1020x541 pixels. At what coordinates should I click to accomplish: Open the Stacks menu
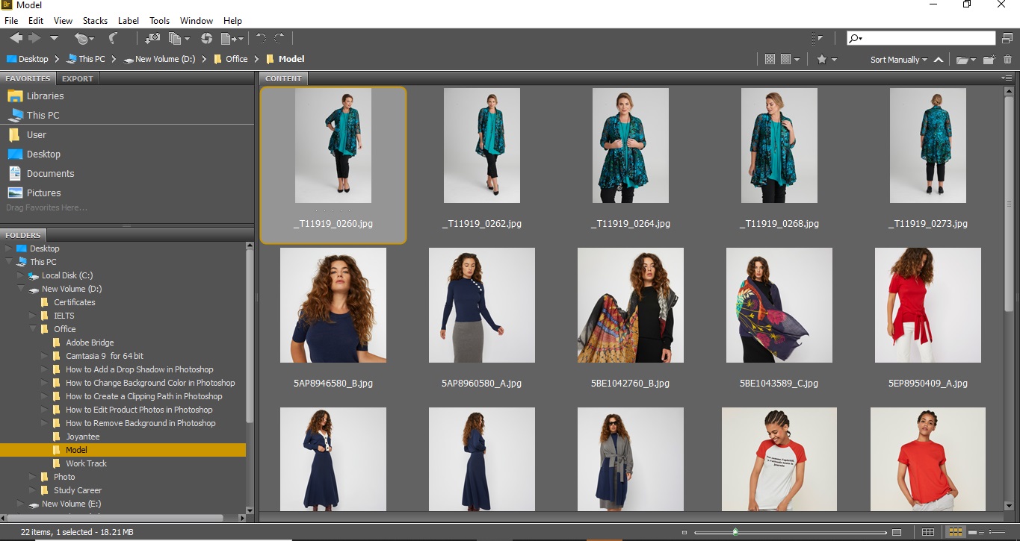[x=95, y=21]
